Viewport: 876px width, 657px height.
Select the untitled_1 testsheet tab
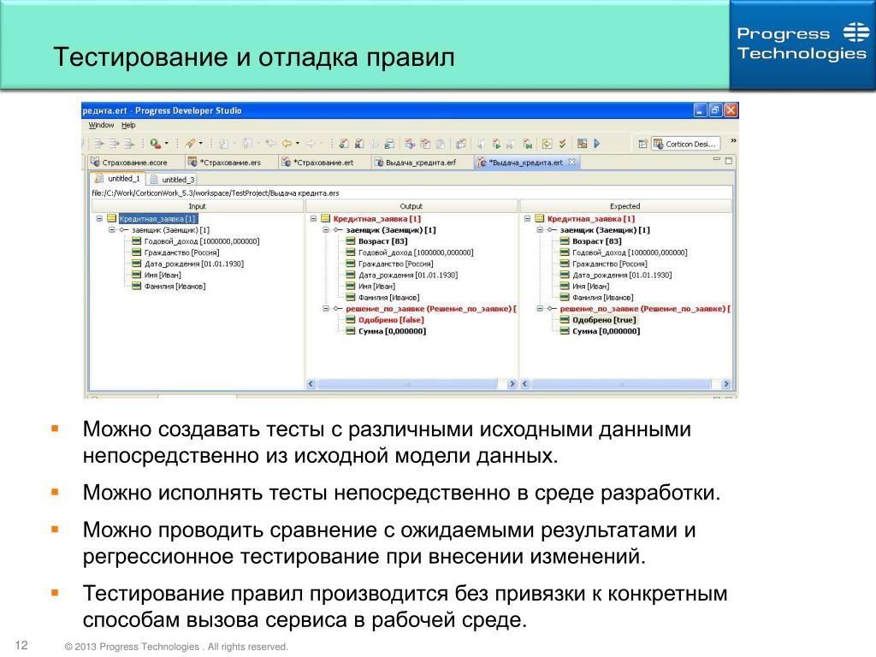tap(117, 179)
